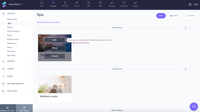This screenshot has height=112, width=200.
Task: Select Spa in the Facilities list
Action: (x=10, y=23)
